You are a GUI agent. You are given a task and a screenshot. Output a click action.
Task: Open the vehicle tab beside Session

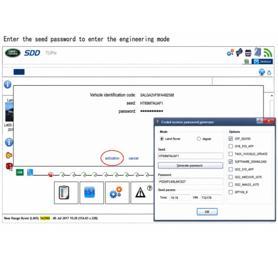246,62
